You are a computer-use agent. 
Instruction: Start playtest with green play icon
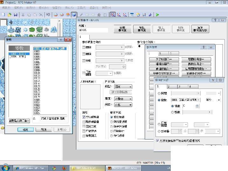157,15
